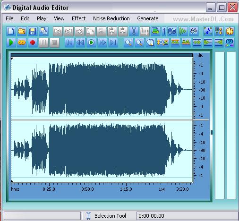
Task: Click the Save As multiple-disks icon
Action: click(x=43, y=31)
